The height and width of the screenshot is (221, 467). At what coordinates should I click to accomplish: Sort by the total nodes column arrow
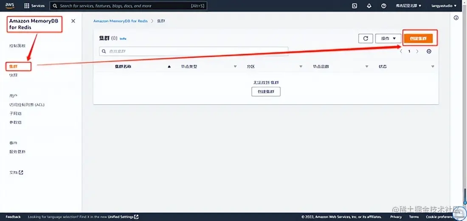tap(367, 66)
